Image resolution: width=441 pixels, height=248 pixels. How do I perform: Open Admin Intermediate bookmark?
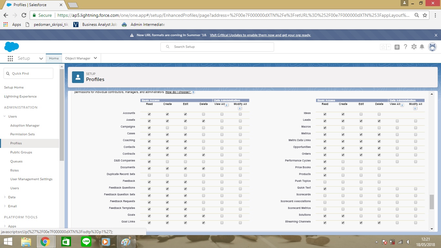pos(143,25)
